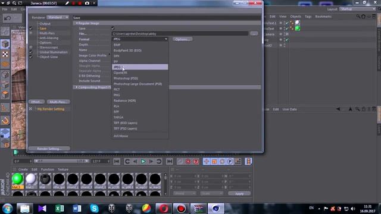Screen dimensions: 381x214
Task: Click the red question-mark keyframe selection icon
Action: coord(196,161)
